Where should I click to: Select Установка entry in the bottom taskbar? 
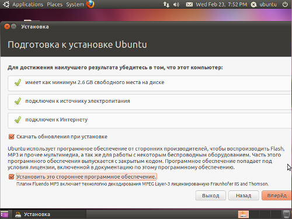pos(50,214)
